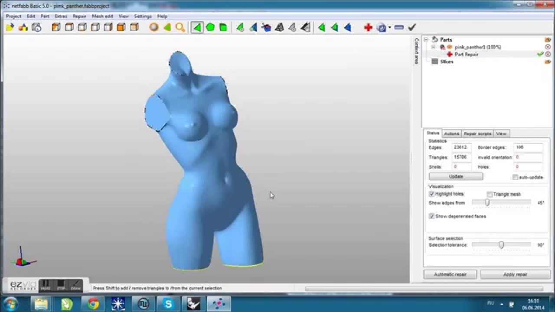Select the last view cube in toolbar
The height and width of the screenshot is (312, 555).
point(134,28)
